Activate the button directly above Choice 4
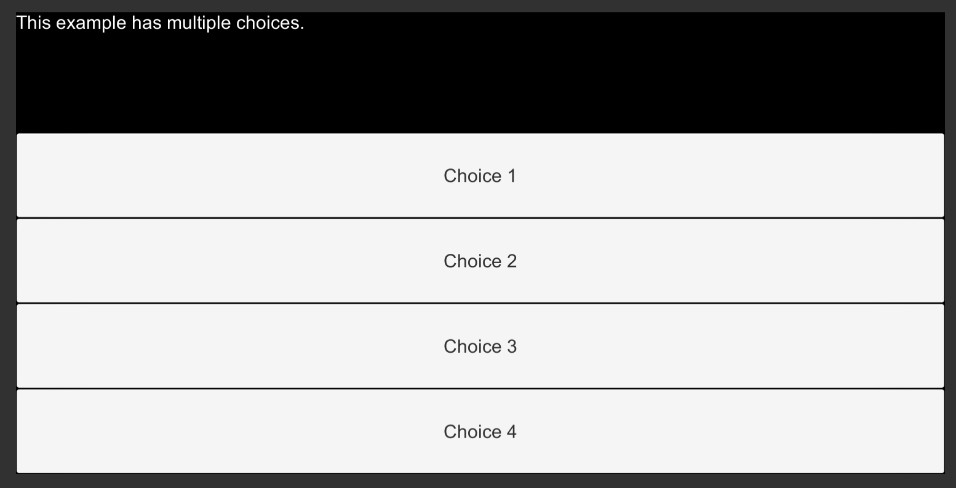 (480, 347)
